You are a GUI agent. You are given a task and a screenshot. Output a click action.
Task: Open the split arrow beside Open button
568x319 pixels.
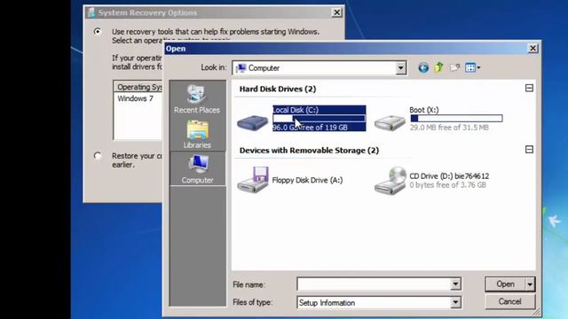click(530, 284)
